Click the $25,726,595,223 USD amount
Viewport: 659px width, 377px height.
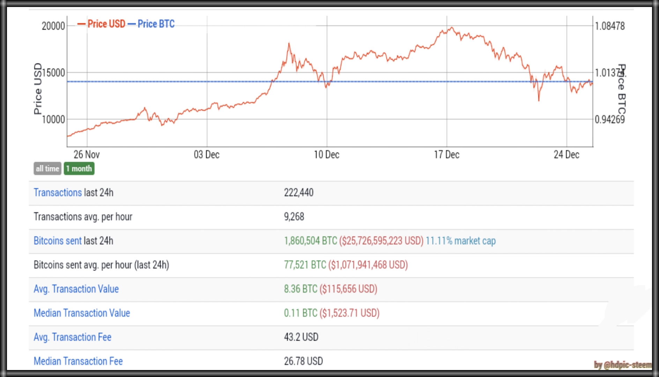[381, 241]
